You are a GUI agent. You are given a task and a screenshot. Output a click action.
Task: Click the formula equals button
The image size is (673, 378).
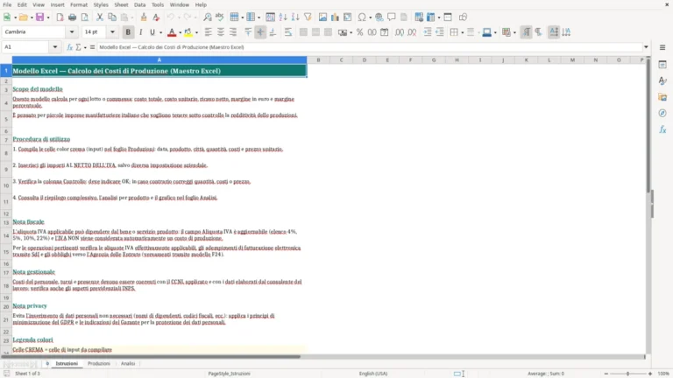click(x=92, y=47)
